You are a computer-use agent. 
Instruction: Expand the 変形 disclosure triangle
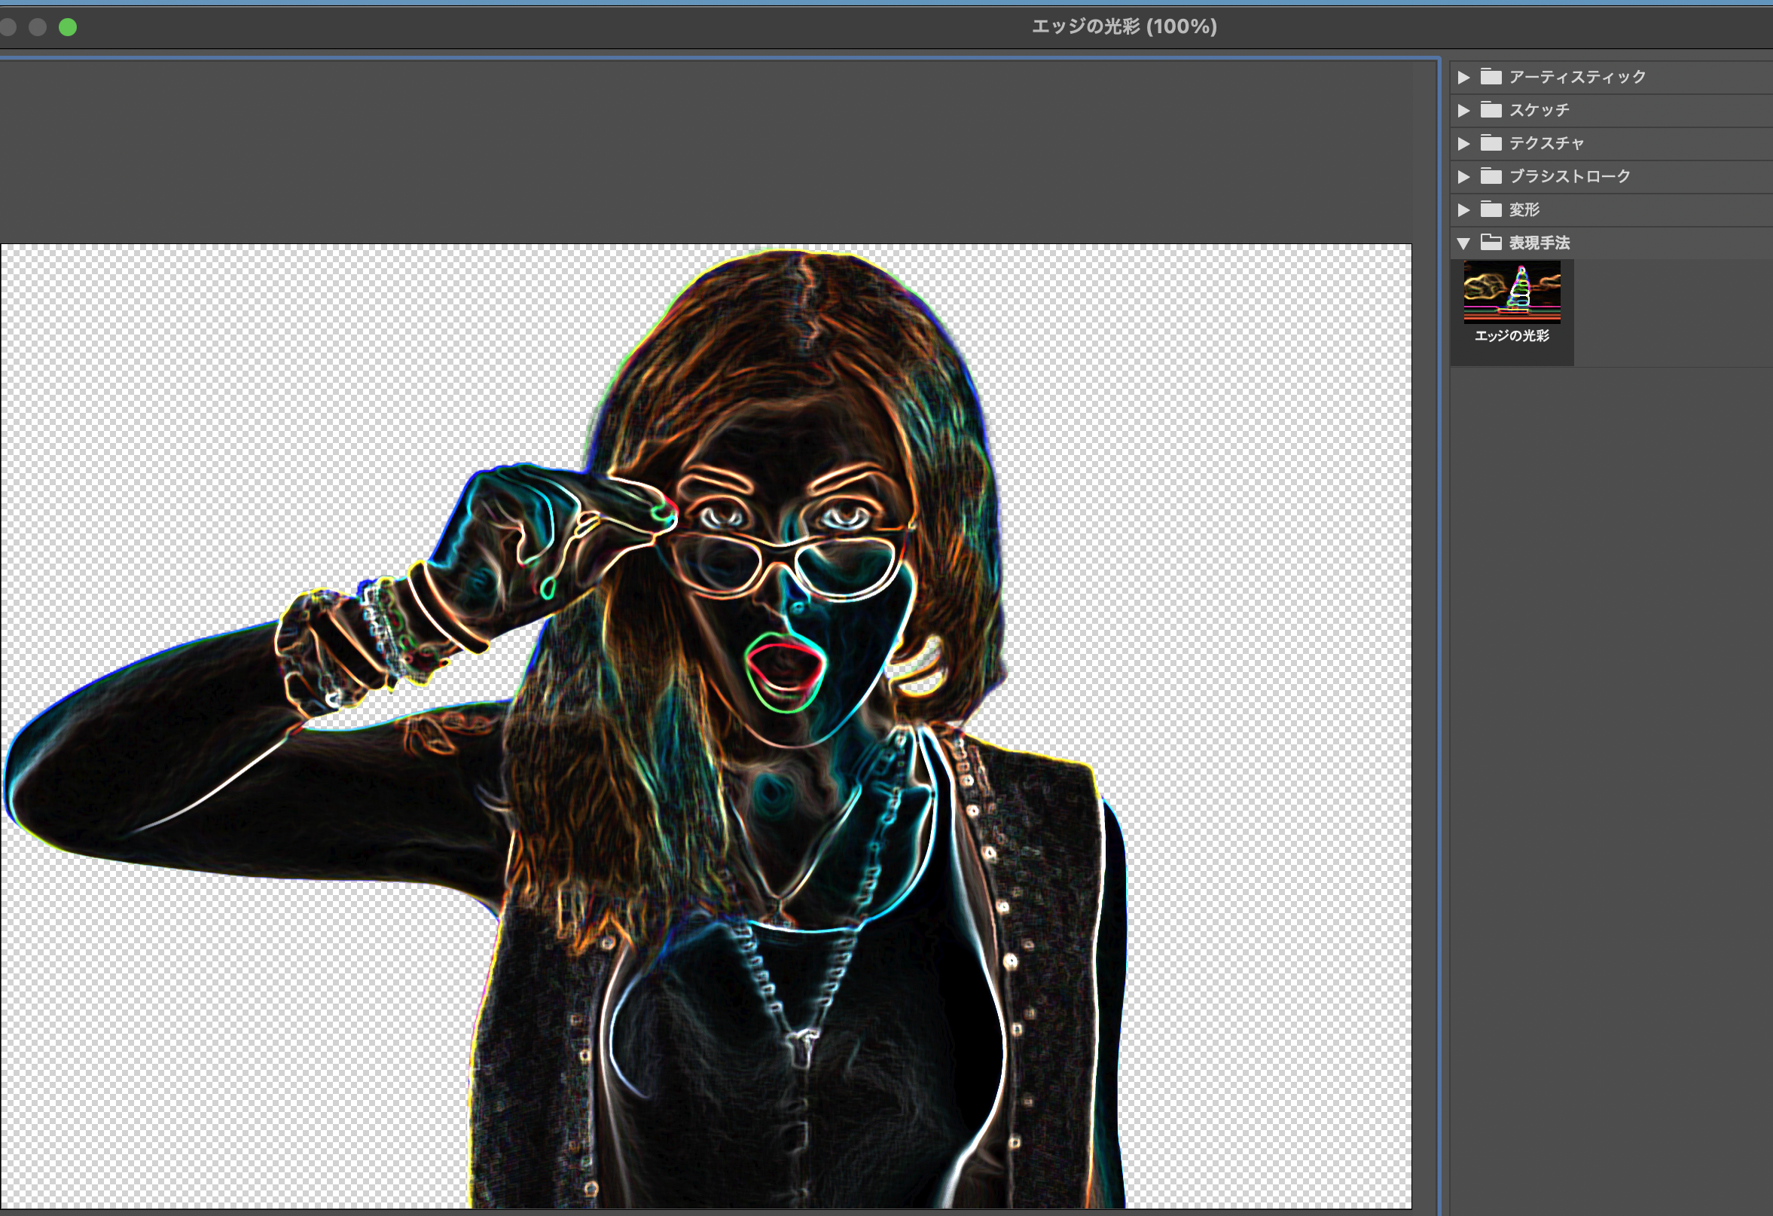(x=1463, y=210)
